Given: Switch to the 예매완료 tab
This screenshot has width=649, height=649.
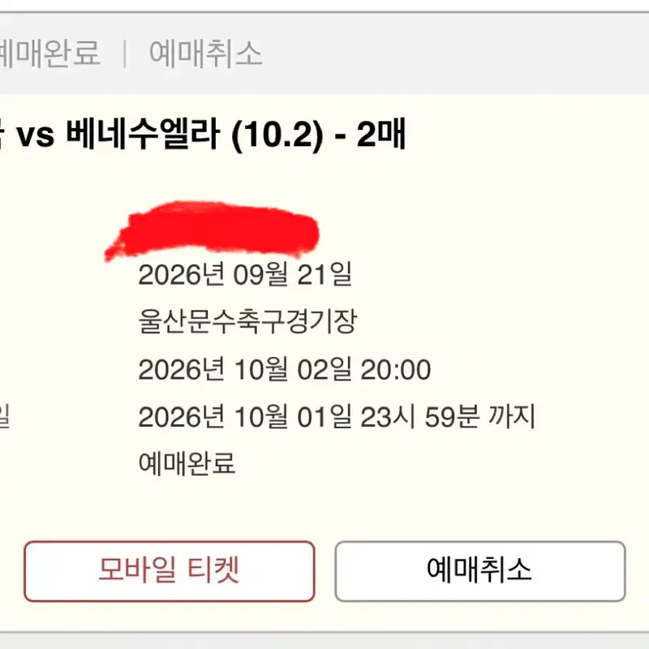Looking at the screenshot, I should pyautogui.click(x=49, y=54).
